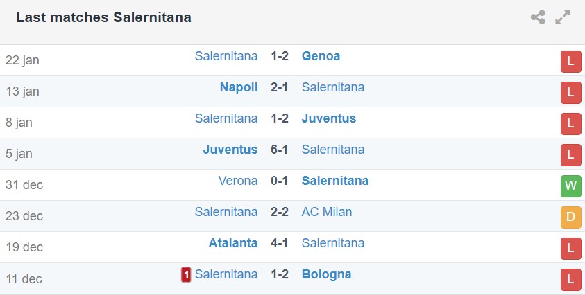Click the Last matches Salernitana heading
This screenshot has width=585, height=295.
point(103,17)
